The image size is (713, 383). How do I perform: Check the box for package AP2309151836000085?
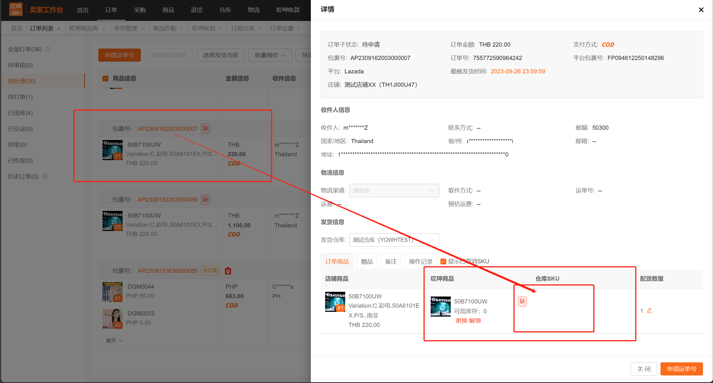point(105,271)
